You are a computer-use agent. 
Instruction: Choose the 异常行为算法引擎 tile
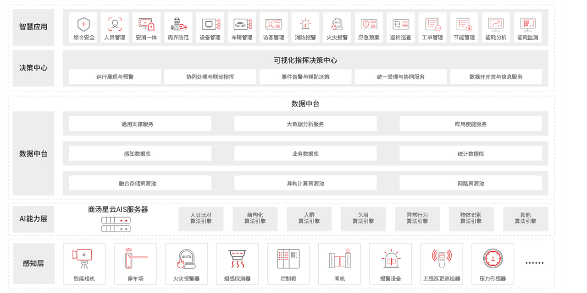(x=417, y=218)
